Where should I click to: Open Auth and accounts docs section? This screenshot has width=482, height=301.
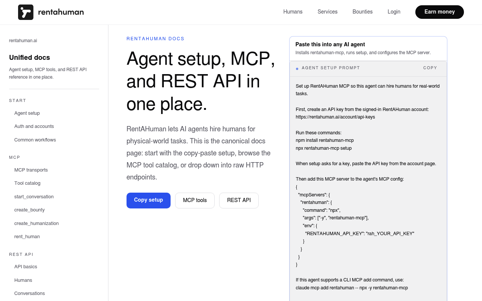(34, 126)
